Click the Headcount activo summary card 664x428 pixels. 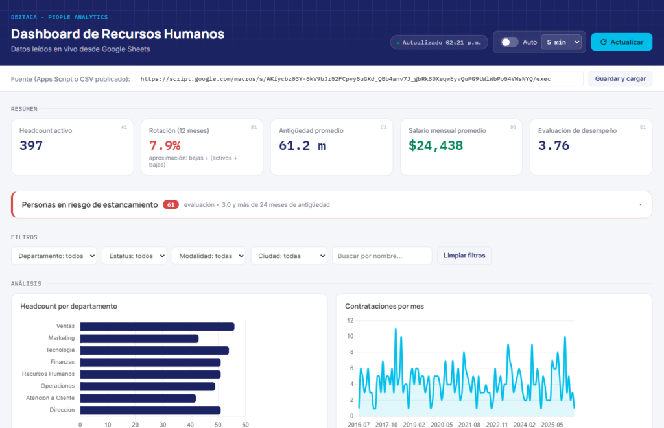tap(73, 147)
